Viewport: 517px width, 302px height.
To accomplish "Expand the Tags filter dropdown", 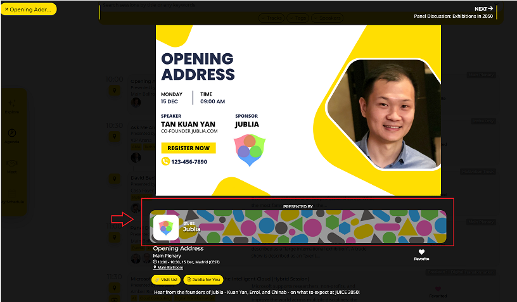I will (x=298, y=18).
